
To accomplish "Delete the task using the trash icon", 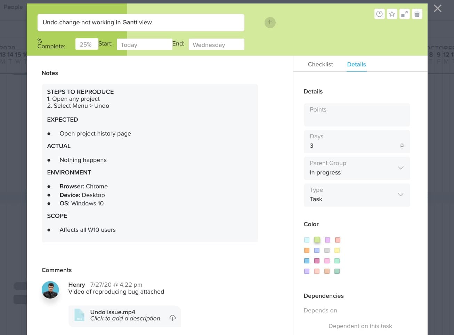I will pyautogui.click(x=417, y=14).
